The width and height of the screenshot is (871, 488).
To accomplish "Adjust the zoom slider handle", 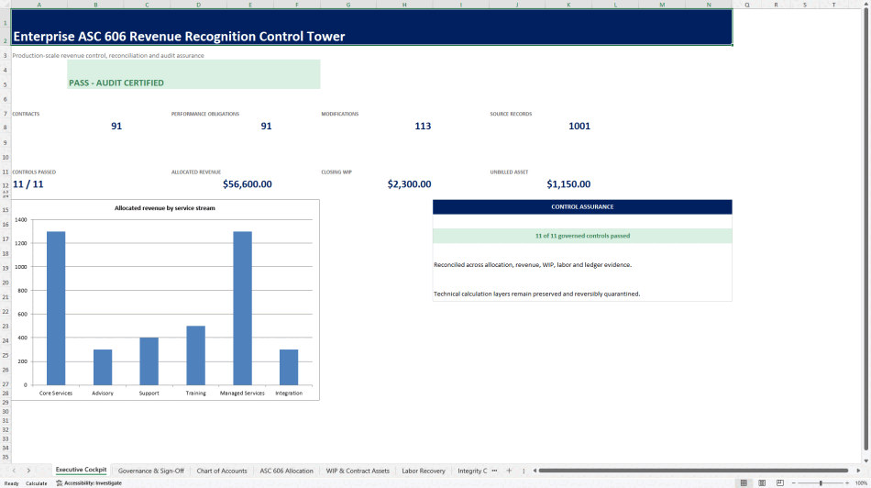I will click(821, 483).
